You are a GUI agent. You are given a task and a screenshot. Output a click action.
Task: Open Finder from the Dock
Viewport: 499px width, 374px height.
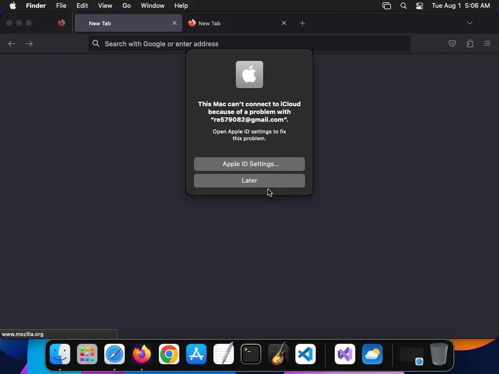tap(60, 354)
